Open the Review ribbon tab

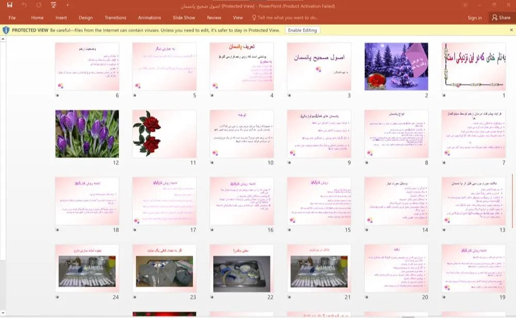point(214,18)
